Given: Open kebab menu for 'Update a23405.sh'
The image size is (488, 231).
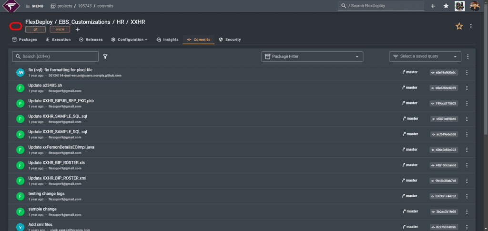Looking at the screenshot, I should pyautogui.click(x=467, y=88).
